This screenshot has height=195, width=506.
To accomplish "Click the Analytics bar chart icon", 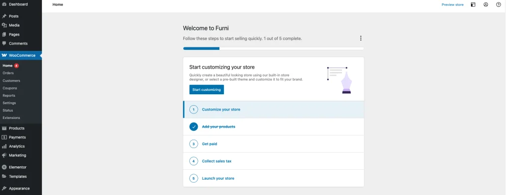I will point(4,146).
